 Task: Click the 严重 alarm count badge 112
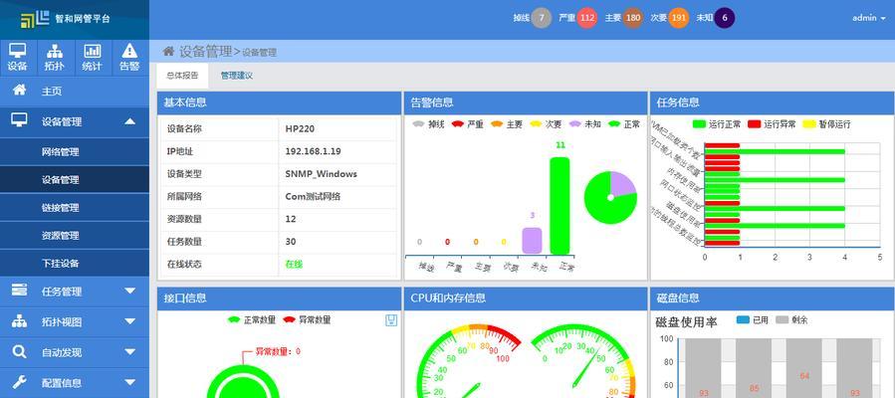[586, 18]
